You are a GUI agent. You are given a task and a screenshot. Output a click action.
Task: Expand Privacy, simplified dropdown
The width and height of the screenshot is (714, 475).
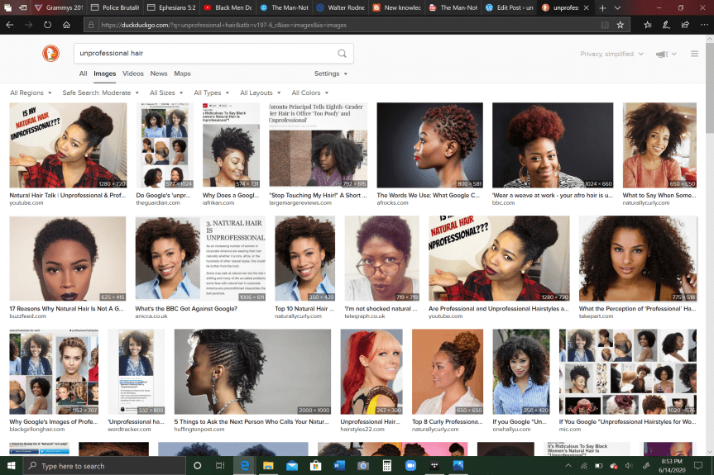coord(612,54)
